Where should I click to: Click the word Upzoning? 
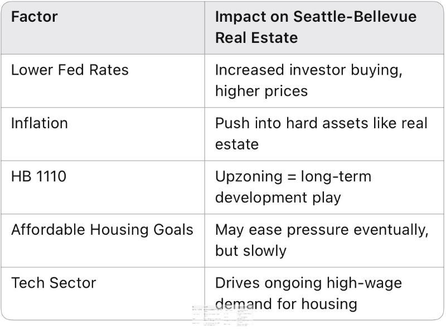point(249,177)
